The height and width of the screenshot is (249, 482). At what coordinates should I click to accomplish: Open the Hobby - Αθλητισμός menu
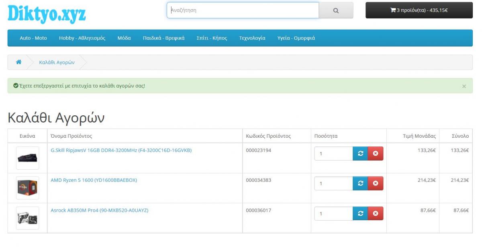click(x=82, y=38)
